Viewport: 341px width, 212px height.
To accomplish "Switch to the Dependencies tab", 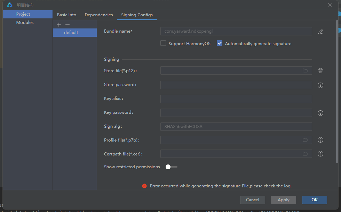I will pos(99,15).
